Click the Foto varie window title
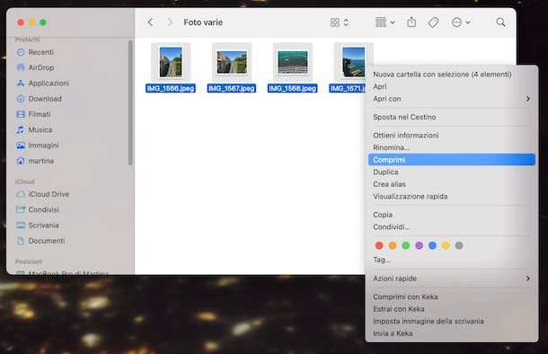 point(203,22)
